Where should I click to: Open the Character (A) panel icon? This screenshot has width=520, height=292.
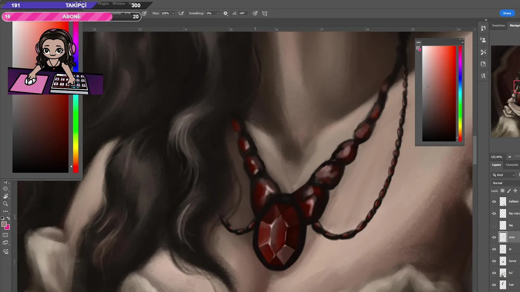click(483, 75)
